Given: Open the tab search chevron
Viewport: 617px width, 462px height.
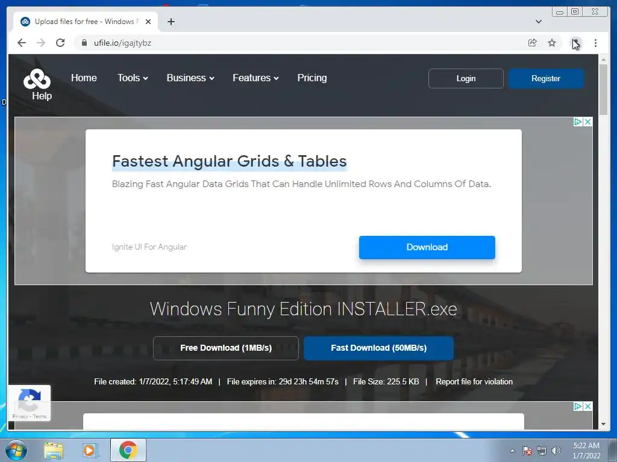Looking at the screenshot, I should [539, 22].
